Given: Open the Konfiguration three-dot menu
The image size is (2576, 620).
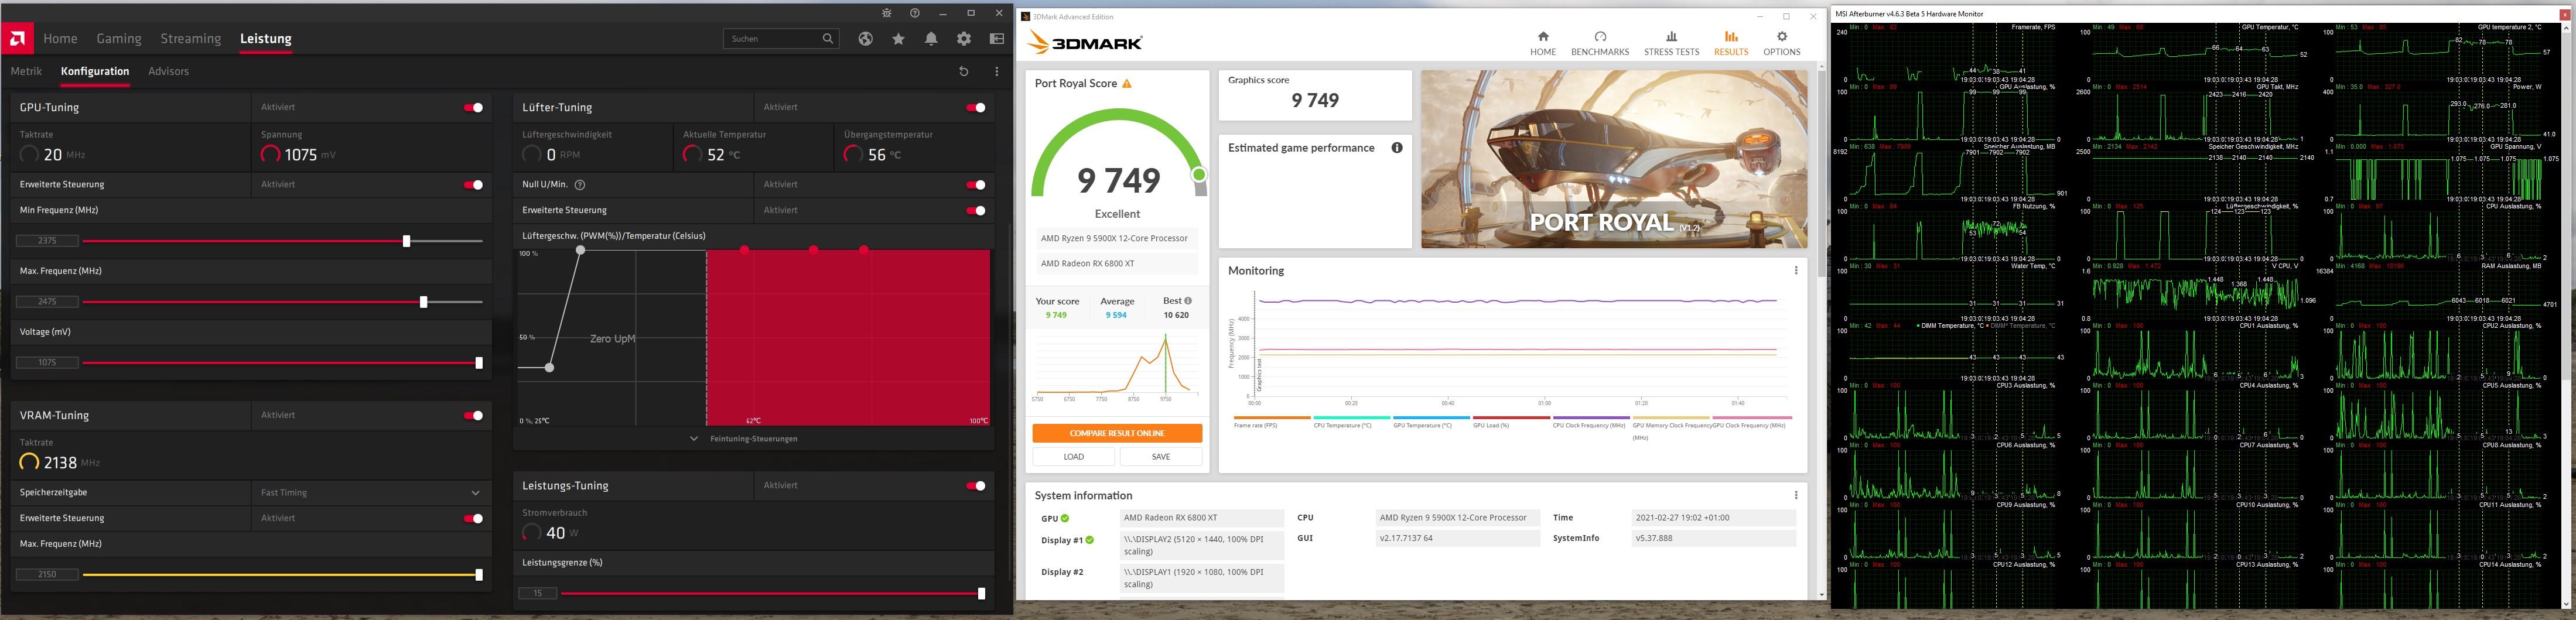Looking at the screenshot, I should 997,72.
